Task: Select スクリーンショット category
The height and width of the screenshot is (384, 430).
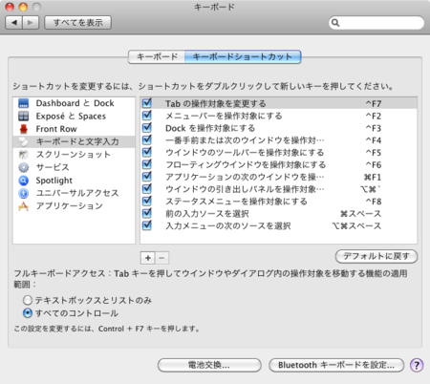Action: (74, 155)
